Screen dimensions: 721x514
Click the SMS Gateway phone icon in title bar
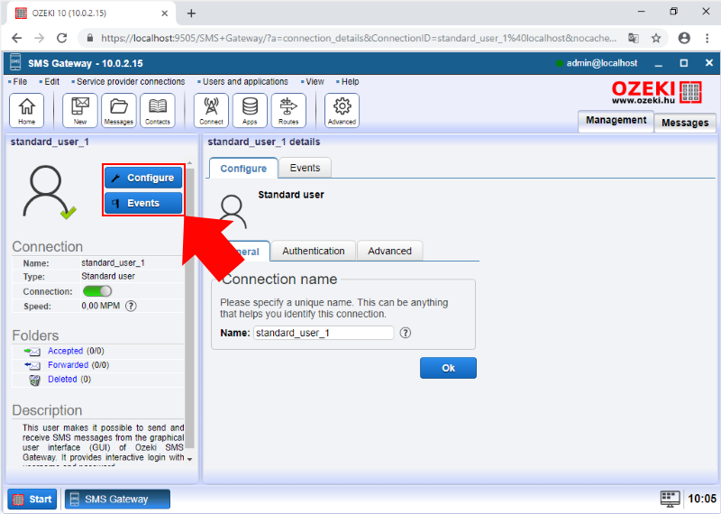point(15,62)
